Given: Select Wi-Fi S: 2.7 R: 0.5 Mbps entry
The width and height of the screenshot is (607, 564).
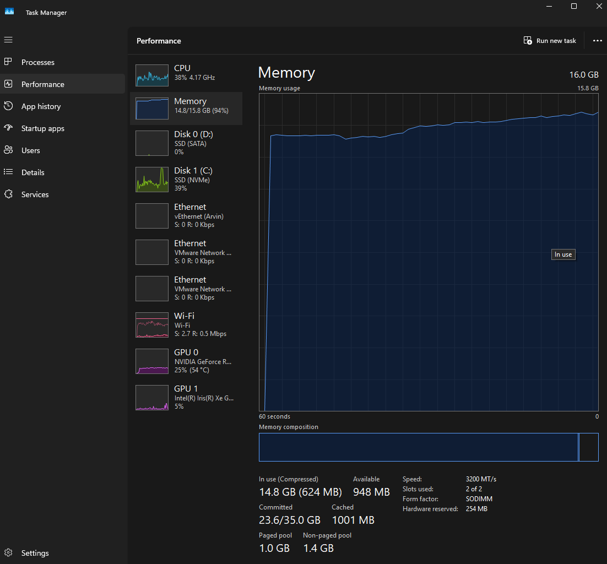Looking at the screenshot, I should pos(186,325).
